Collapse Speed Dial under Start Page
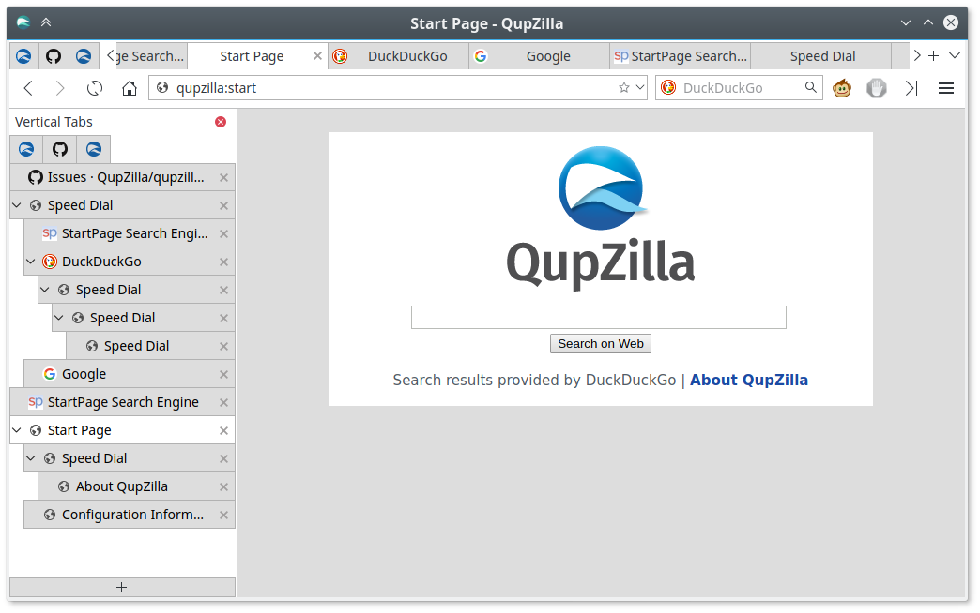The width and height of the screenshot is (980, 613). pyautogui.click(x=31, y=458)
